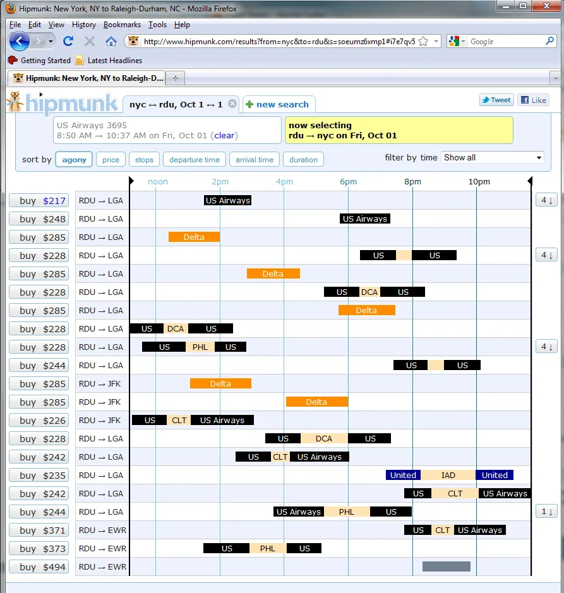Viewport: 564px width, 593px height.
Task: Click the hipmunk logo
Action: [63, 102]
